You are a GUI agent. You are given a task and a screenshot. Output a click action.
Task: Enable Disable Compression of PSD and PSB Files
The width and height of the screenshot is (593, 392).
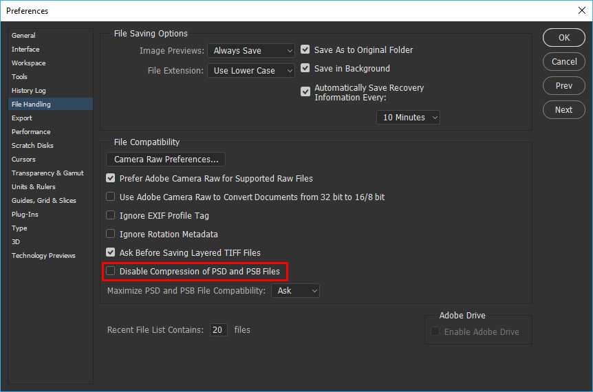point(111,271)
